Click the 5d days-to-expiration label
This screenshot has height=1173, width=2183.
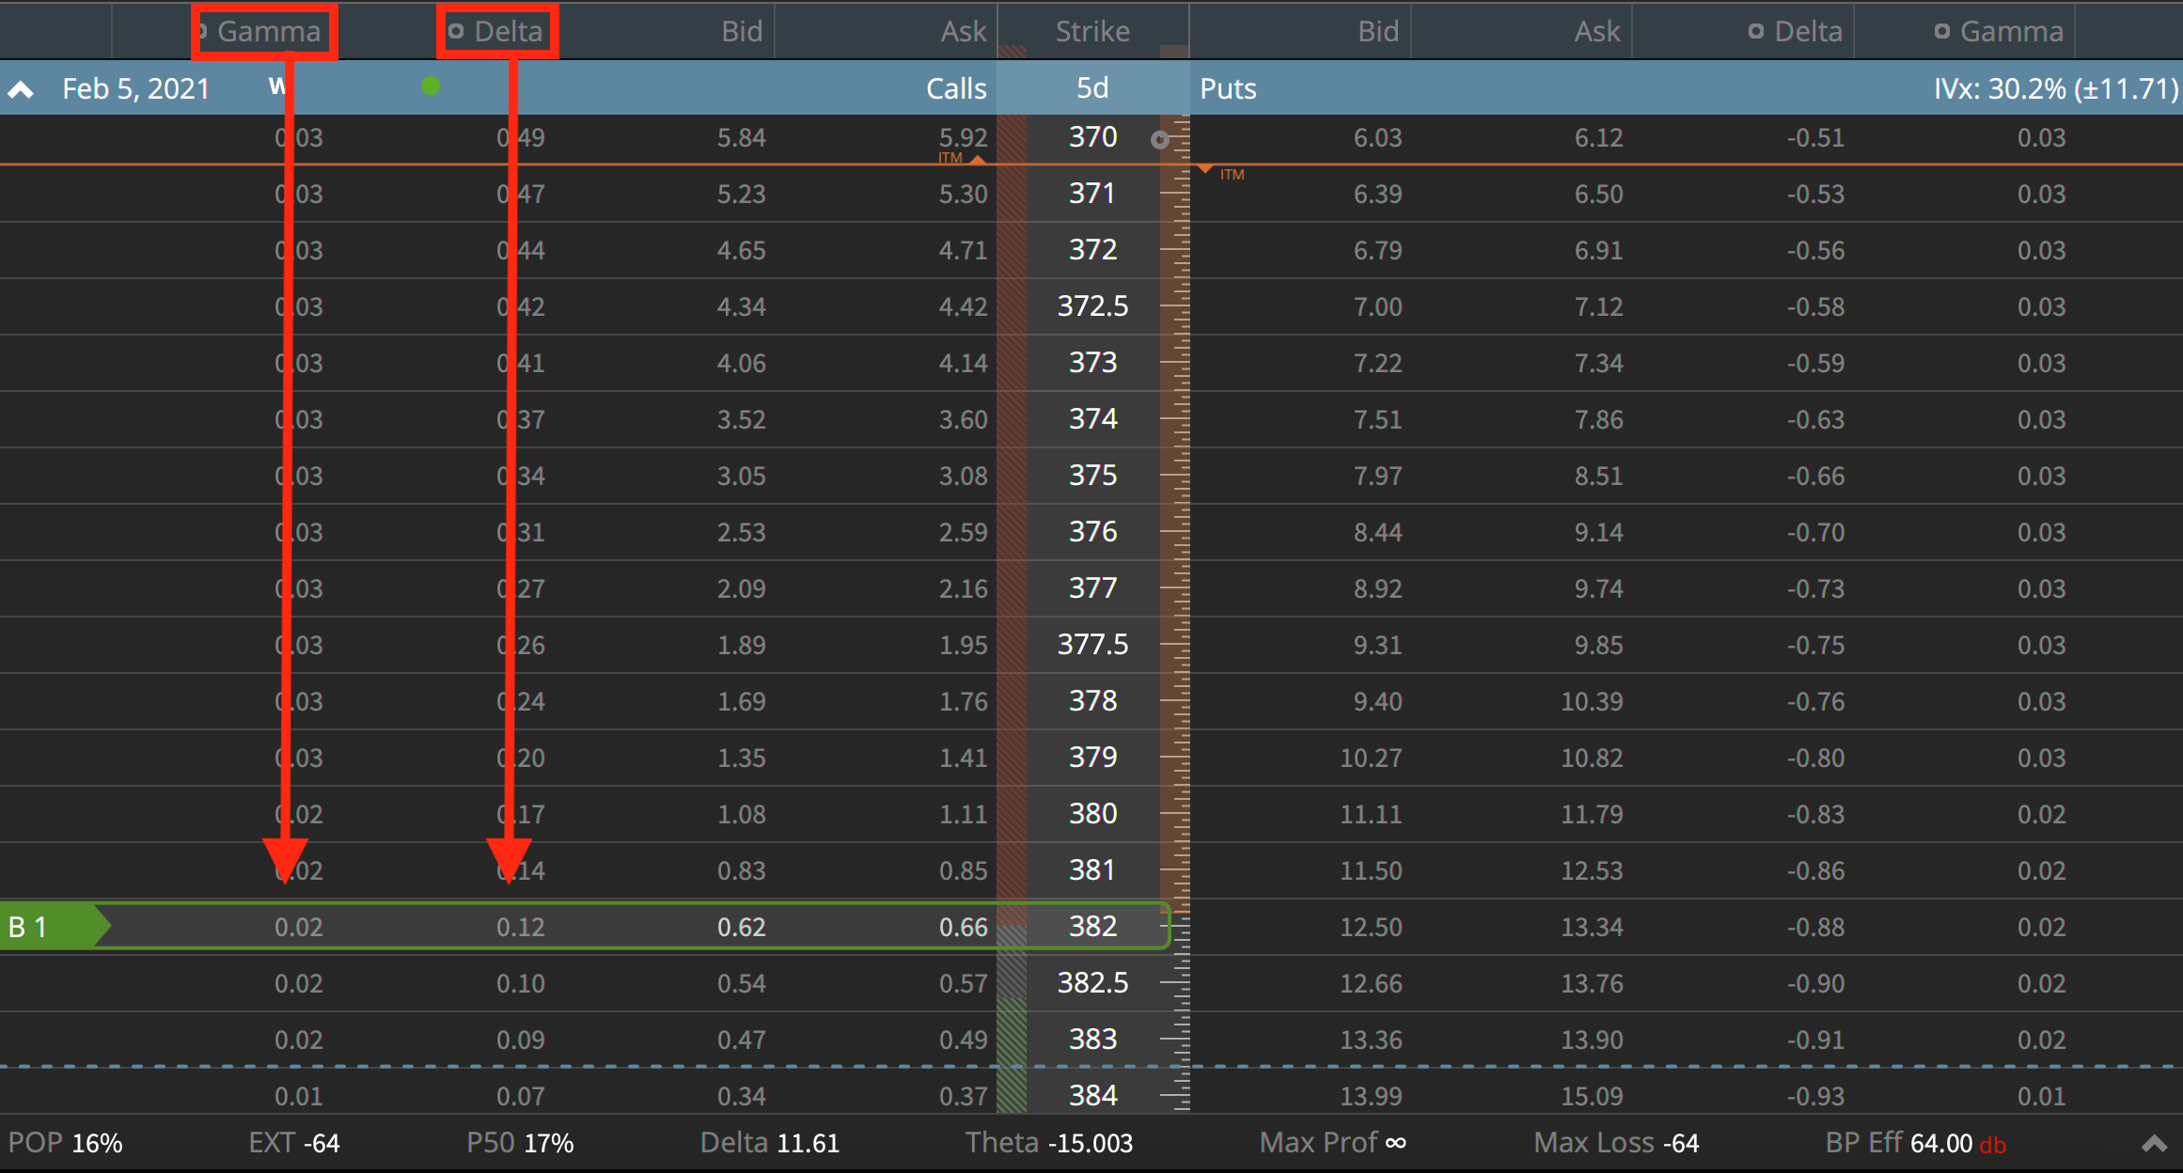[1092, 88]
